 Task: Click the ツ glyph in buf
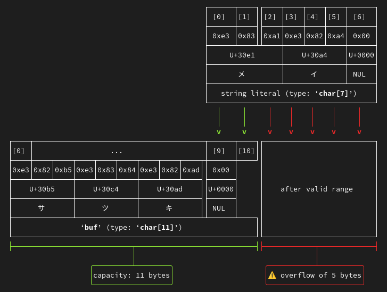pos(106,208)
